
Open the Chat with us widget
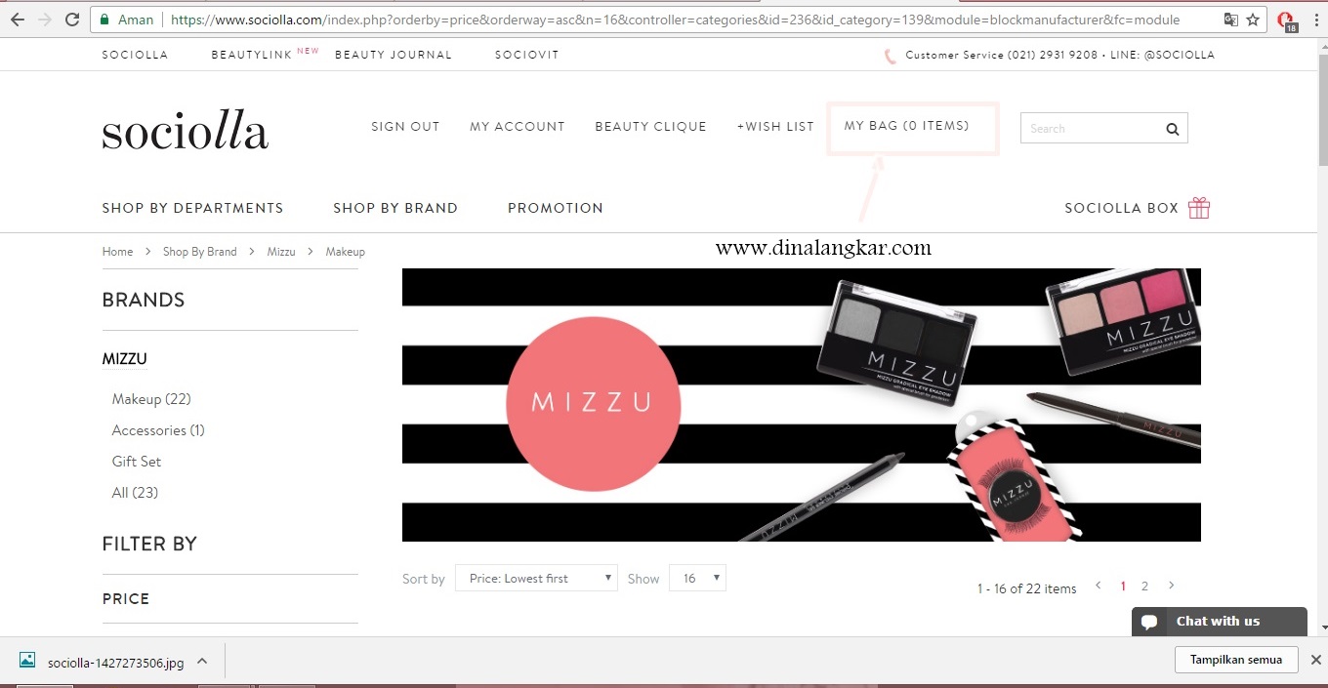pos(1219,622)
